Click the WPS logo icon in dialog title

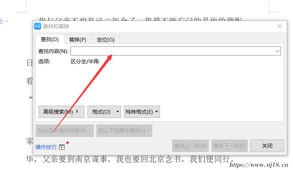point(37,26)
